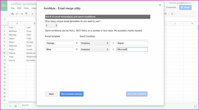Click cell containing Danny
The height and width of the screenshot is (110, 199).
pyautogui.click(x=17, y=60)
